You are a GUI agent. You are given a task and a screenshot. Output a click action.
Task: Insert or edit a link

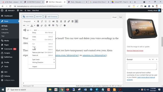(69, 21)
